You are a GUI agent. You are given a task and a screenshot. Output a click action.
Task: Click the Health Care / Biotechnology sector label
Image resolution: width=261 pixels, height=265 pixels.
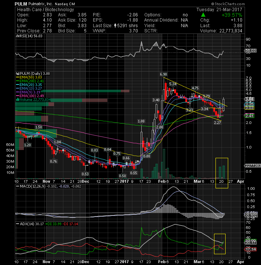coord(45,10)
